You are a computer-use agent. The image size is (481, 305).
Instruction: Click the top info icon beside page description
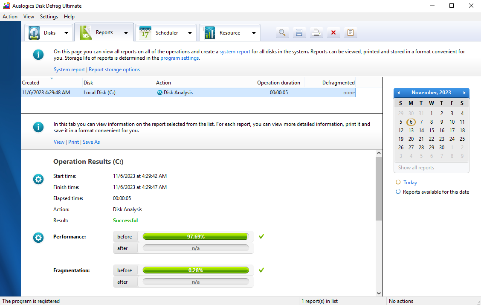(x=38, y=55)
